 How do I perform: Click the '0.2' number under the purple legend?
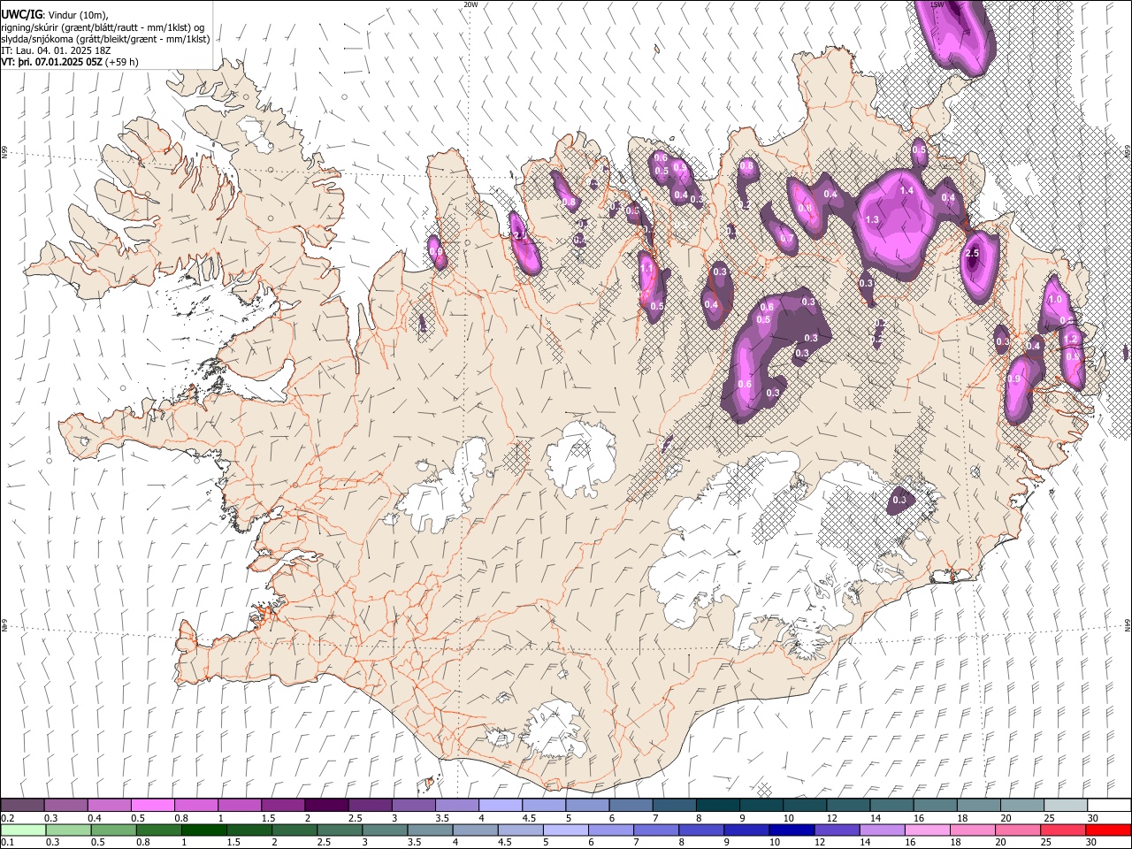pos(7,818)
